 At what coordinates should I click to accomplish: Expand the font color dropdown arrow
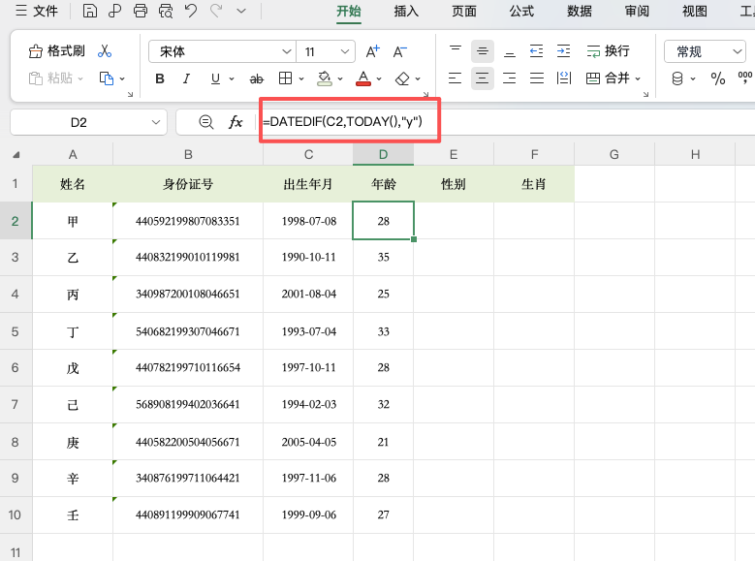pyautogui.click(x=379, y=79)
